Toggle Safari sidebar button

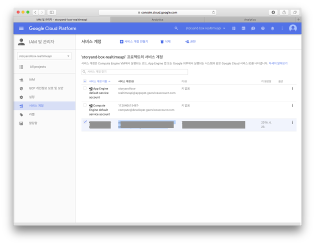click(51, 12)
